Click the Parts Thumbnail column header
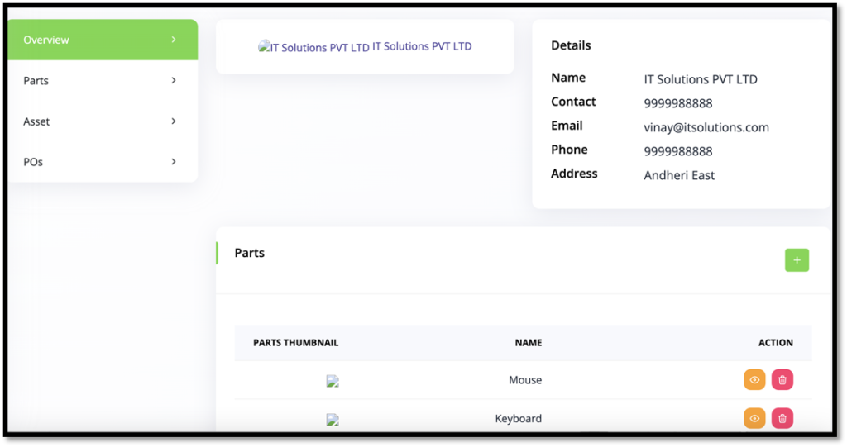 pos(296,342)
